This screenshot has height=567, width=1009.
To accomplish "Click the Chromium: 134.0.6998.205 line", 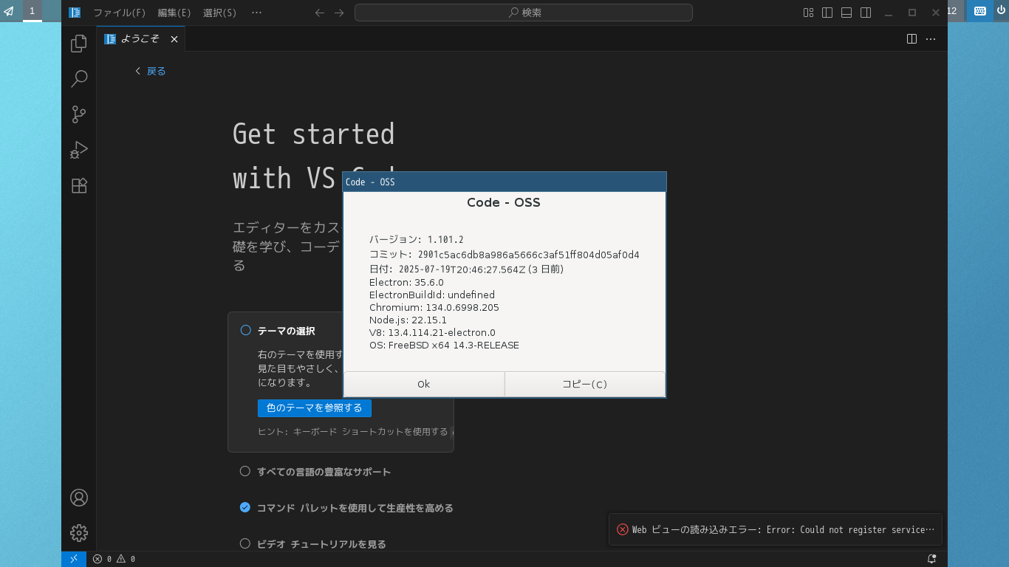I will [434, 307].
